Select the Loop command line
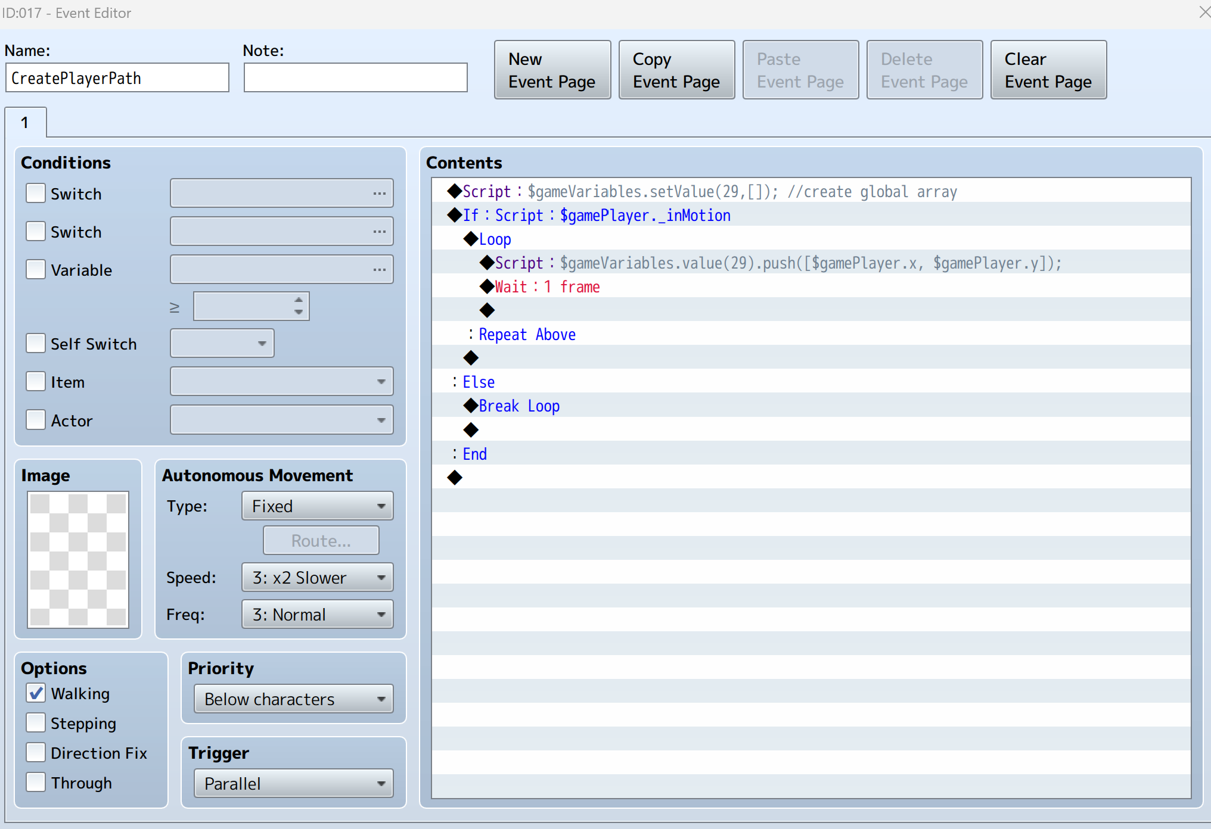Viewport: 1211px width, 829px height. tap(811, 239)
